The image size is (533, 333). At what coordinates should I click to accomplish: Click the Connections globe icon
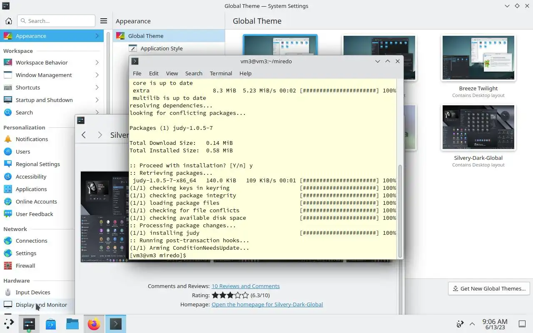(x=8, y=241)
